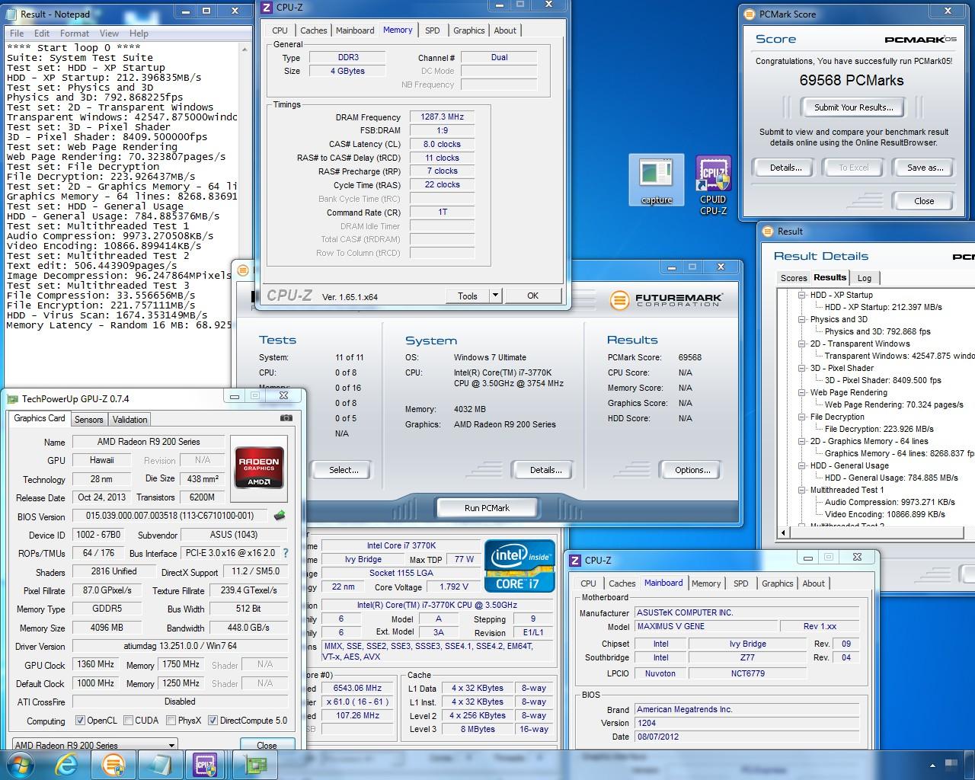Click the Intel Core i7 logo
This screenshot has height=780, width=975.
pyautogui.click(x=518, y=566)
